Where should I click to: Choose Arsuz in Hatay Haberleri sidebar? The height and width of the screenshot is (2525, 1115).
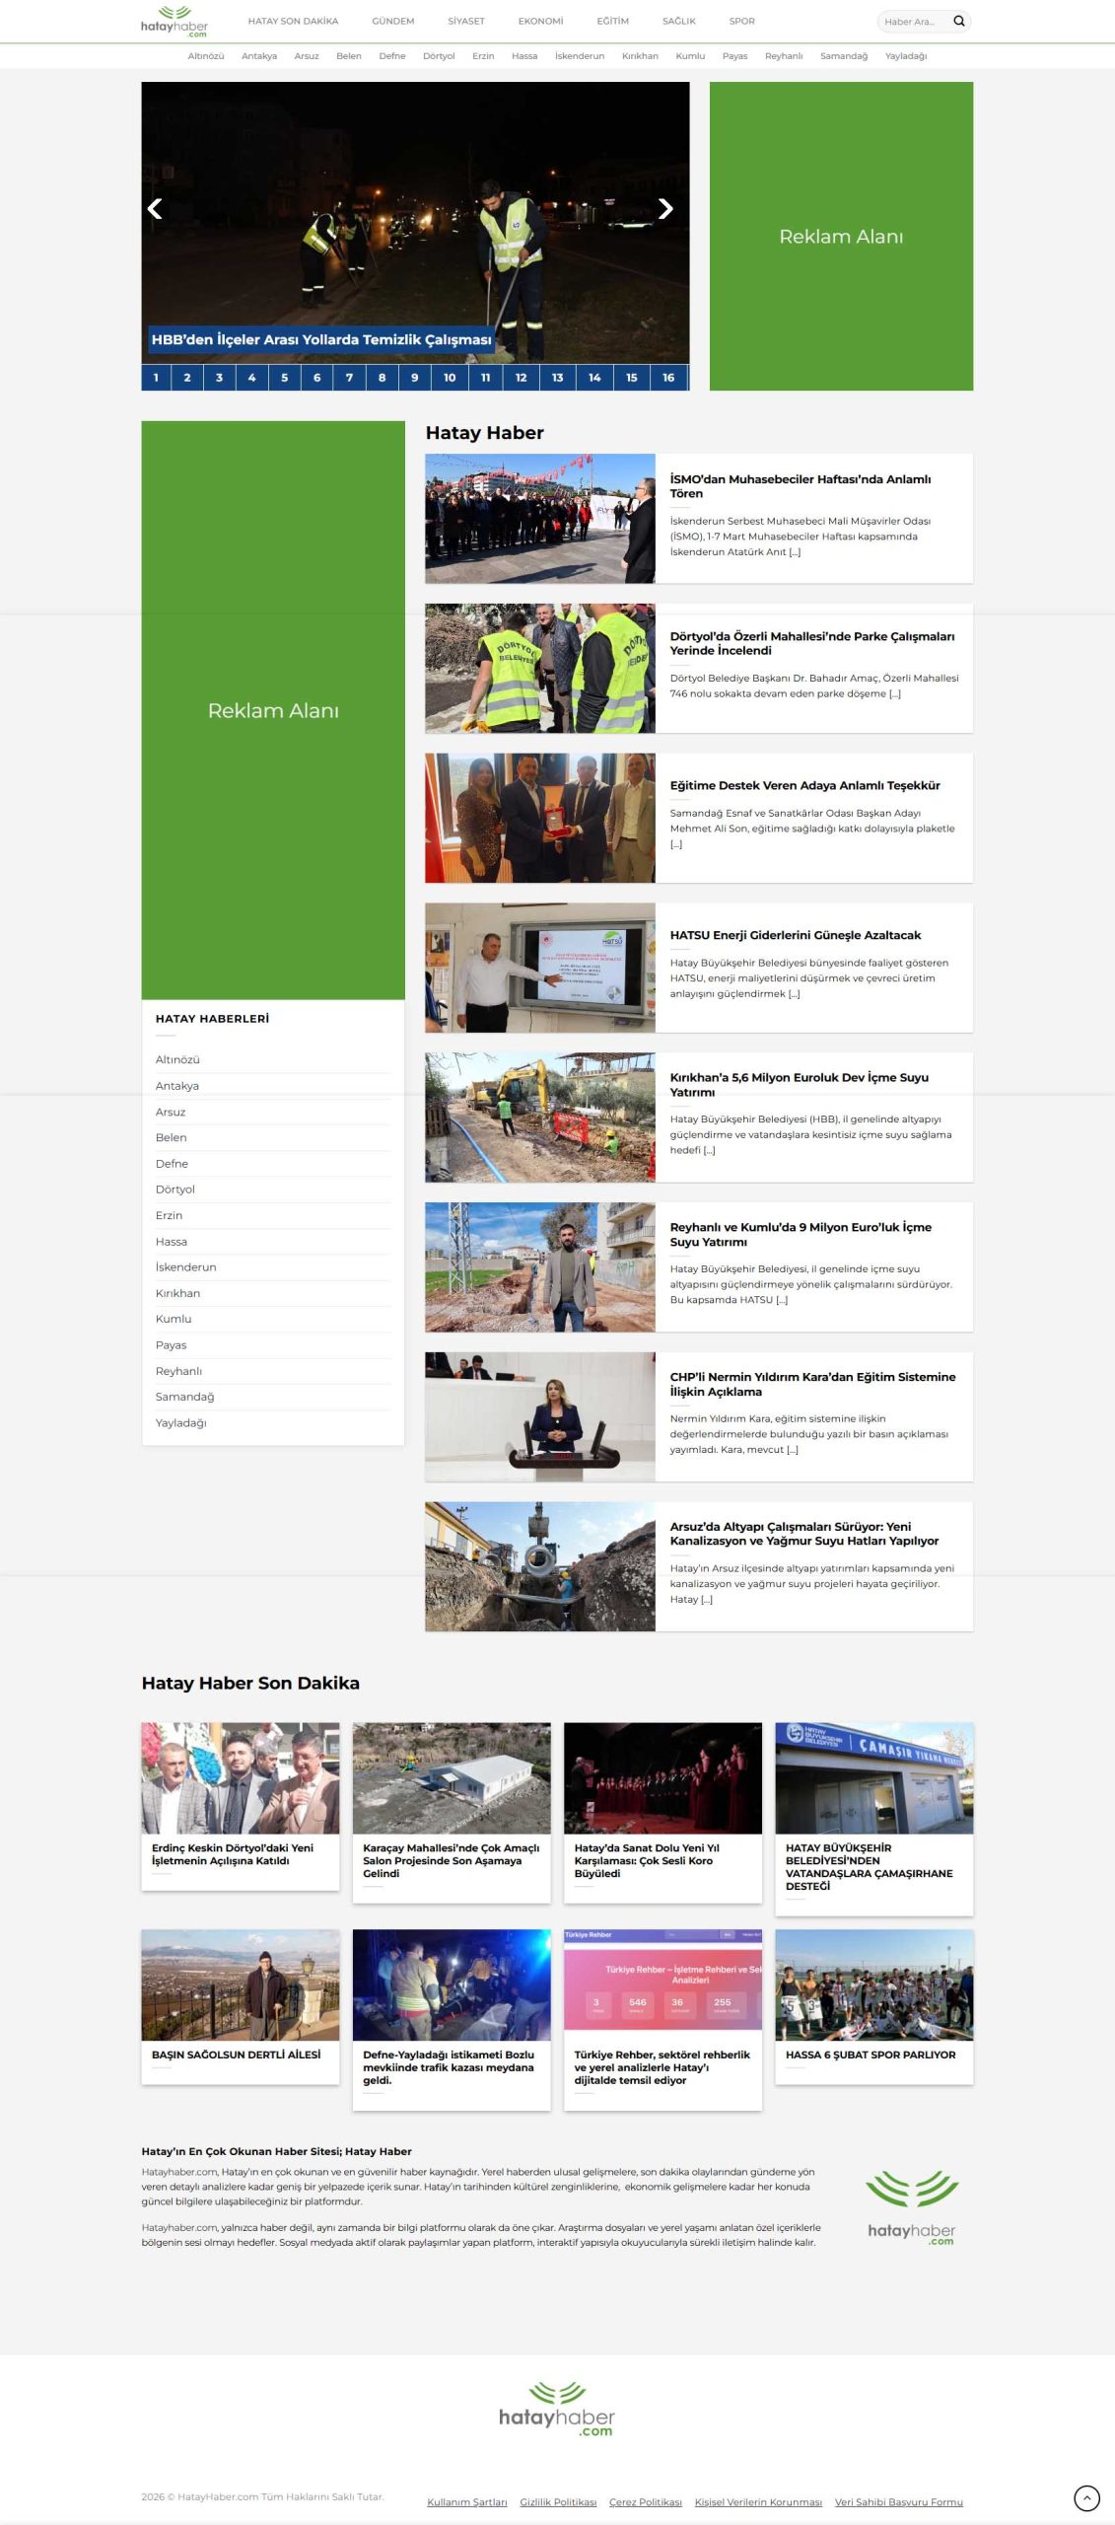coord(171,1112)
